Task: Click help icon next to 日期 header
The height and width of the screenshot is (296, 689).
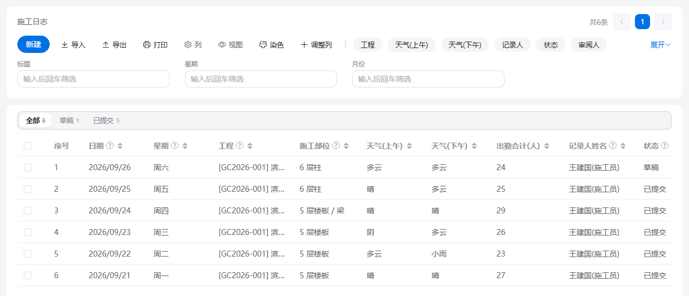Action: 110,146
